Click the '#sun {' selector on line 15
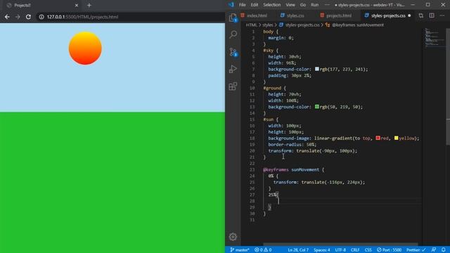 click(271, 119)
